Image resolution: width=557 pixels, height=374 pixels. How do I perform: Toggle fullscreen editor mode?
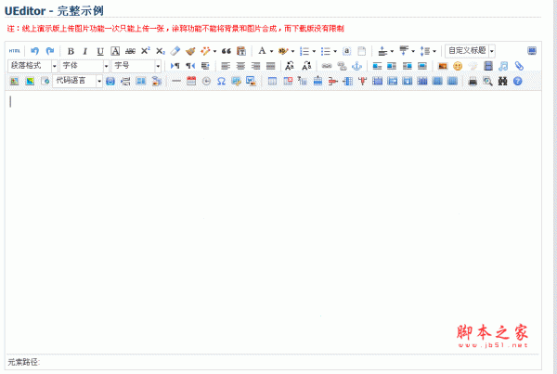pos(532,51)
